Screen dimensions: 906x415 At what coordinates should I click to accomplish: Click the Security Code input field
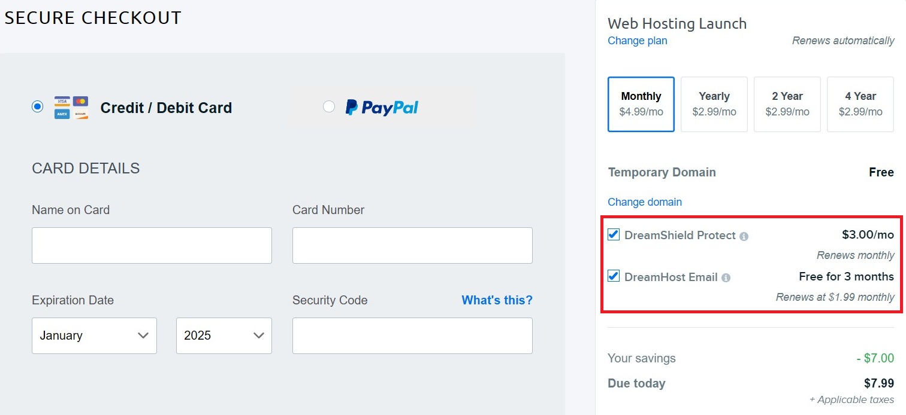pyautogui.click(x=412, y=335)
